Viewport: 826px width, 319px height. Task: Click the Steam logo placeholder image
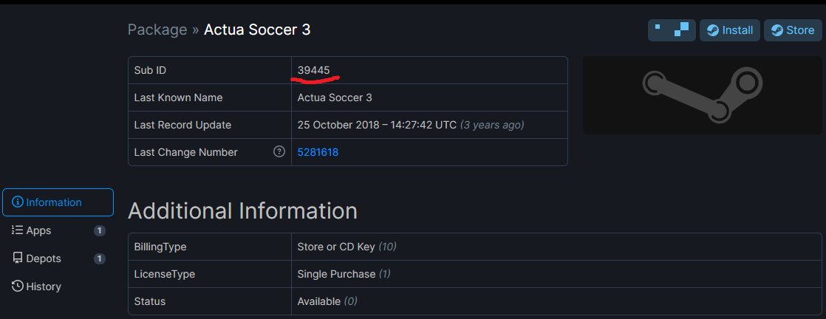[702, 95]
